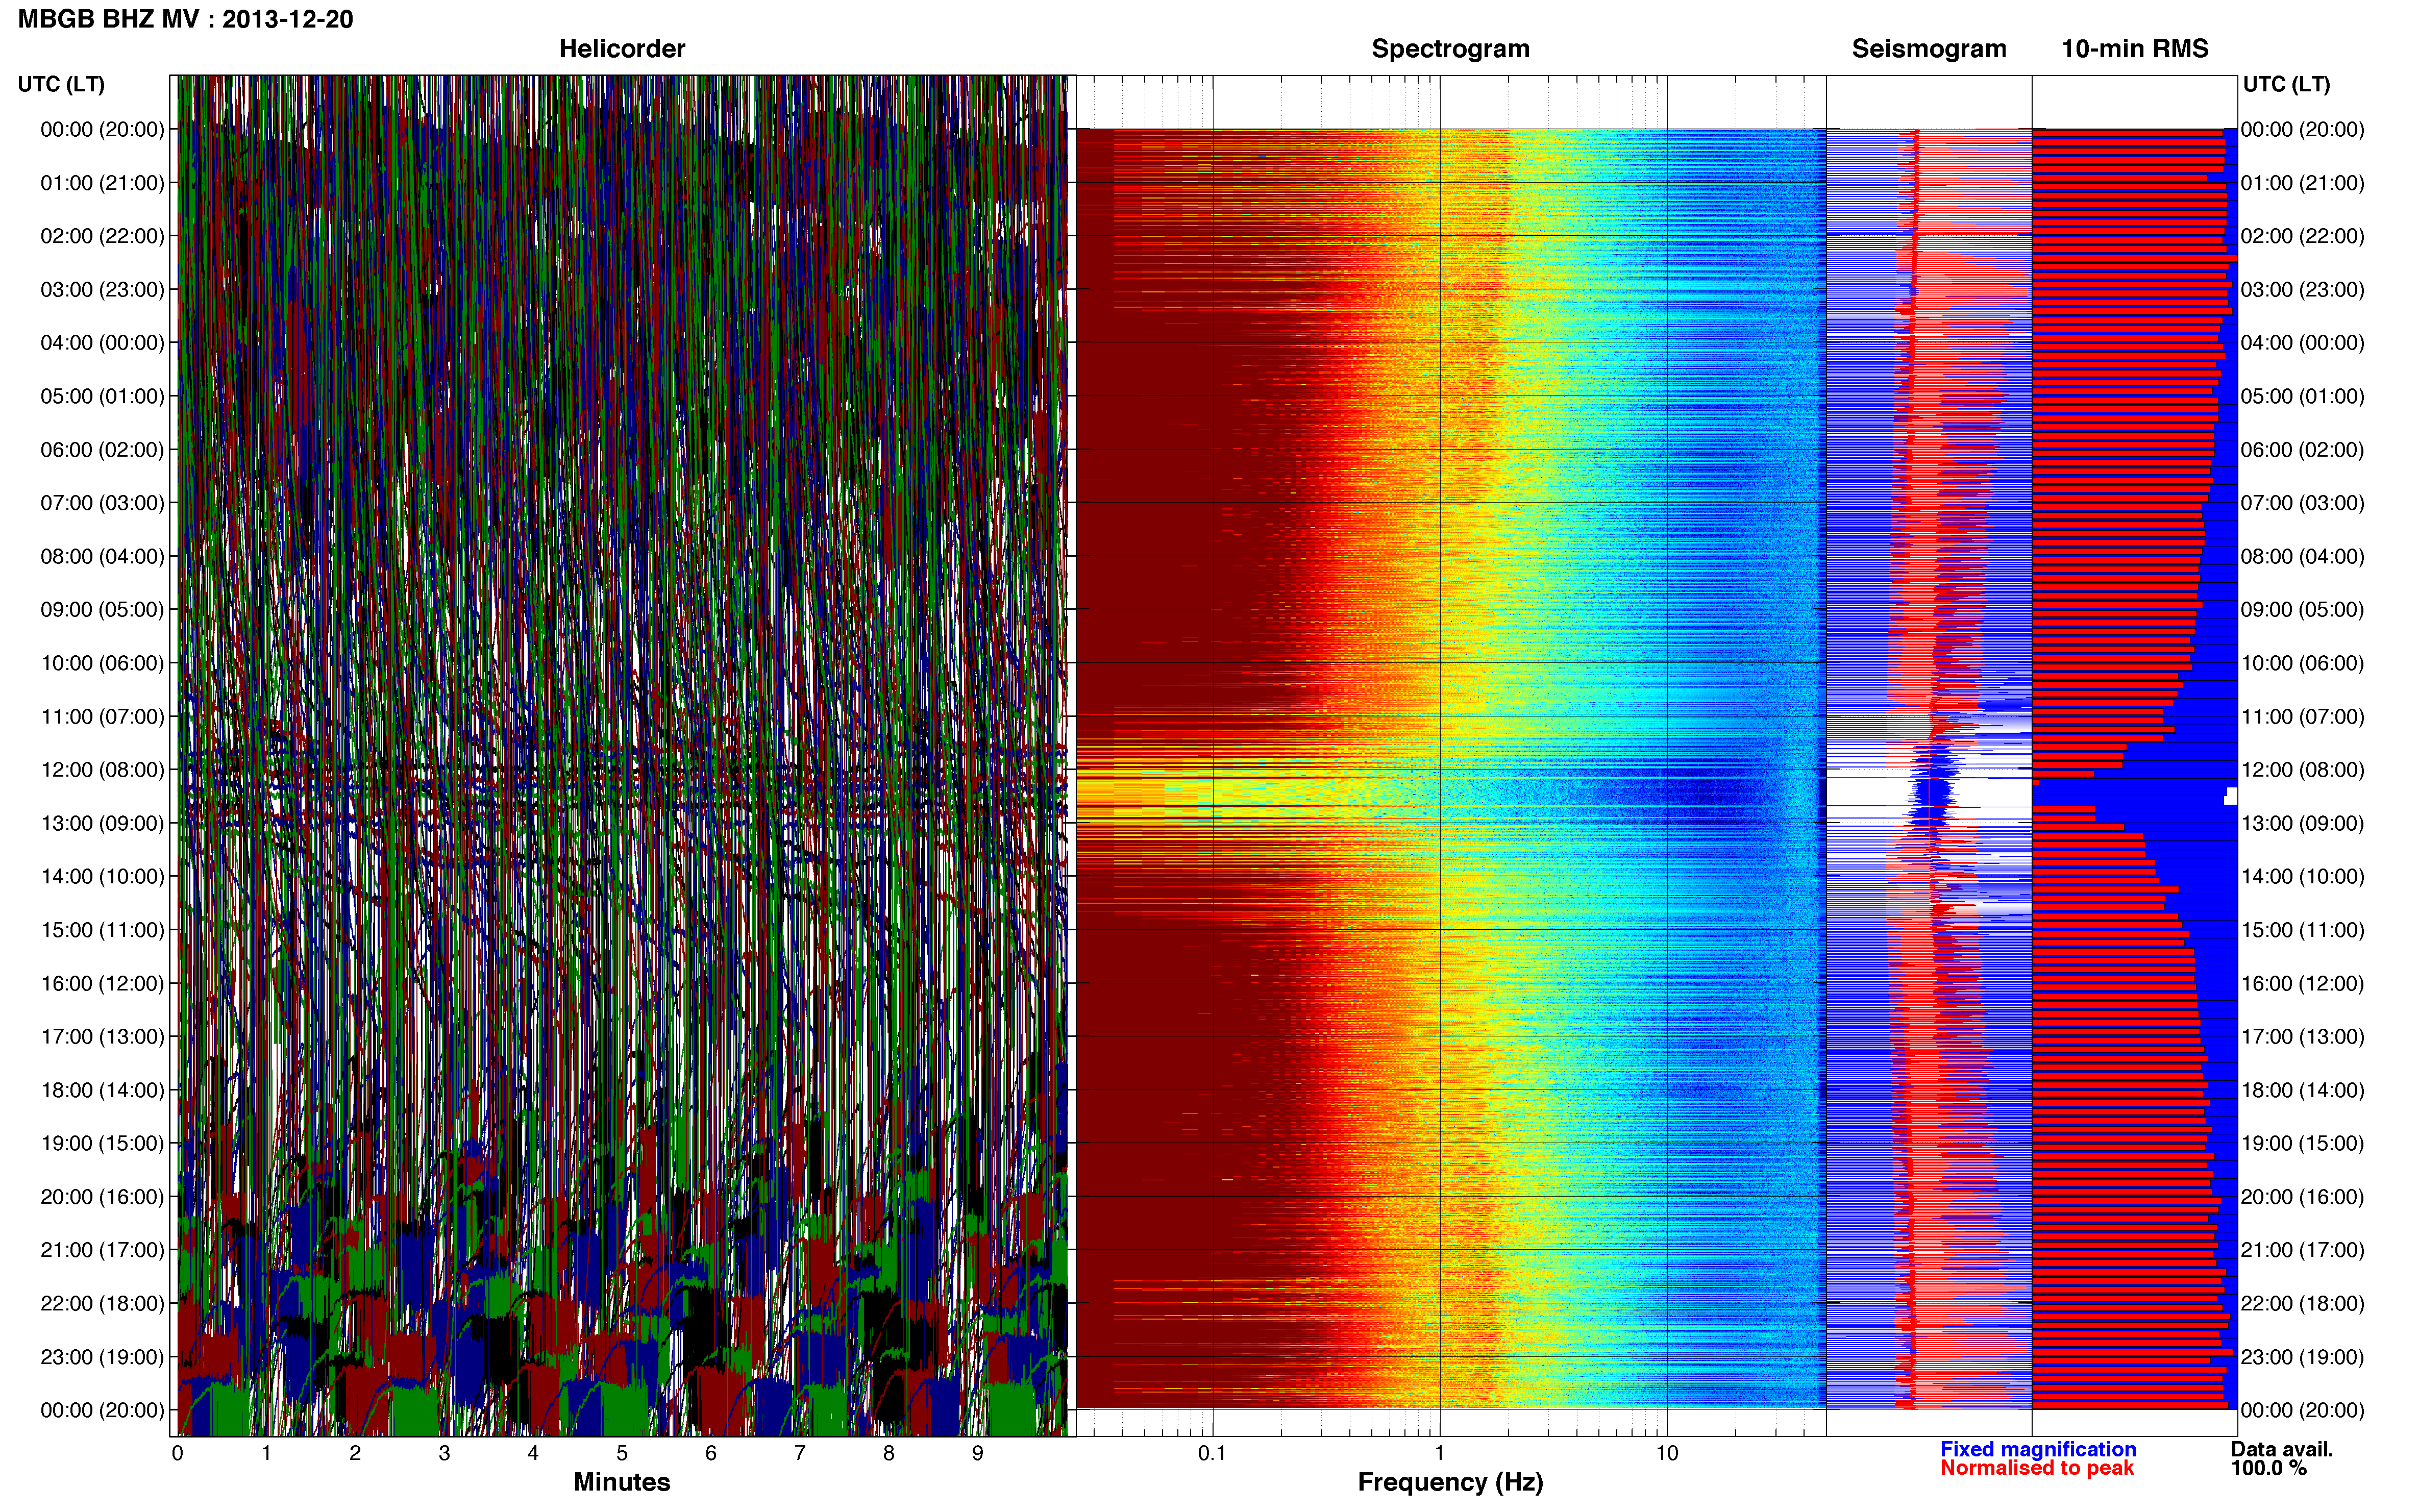This screenshot has height=1512, width=2419.
Task: Click left time label '12:00 (08:00)'
Action: 102,770
